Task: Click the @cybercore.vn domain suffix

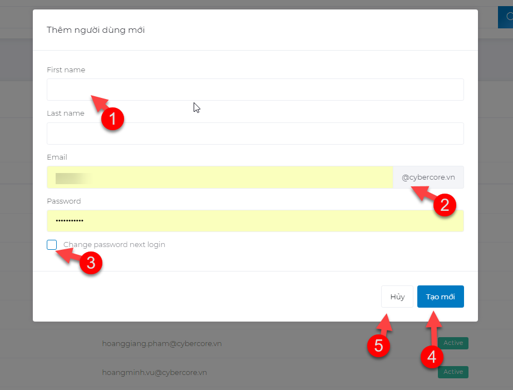Action: pos(428,177)
